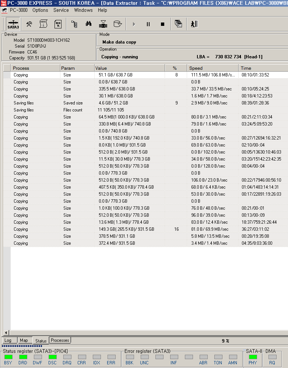288x368 pixels.
Task: Click the % column header
Action: tap(176, 68)
